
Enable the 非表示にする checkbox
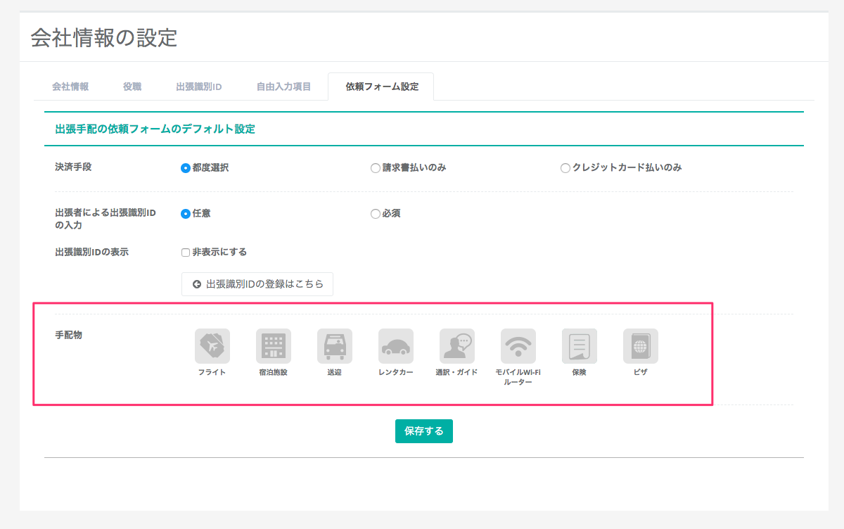coord(186,253)
